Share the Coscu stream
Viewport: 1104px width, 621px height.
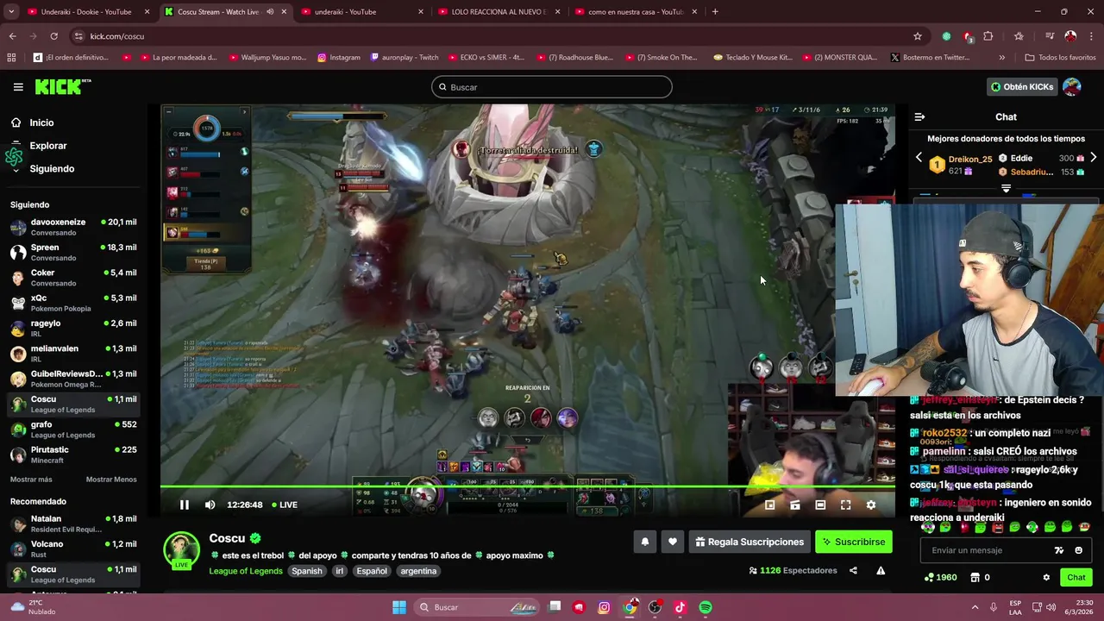pos(853,570)
